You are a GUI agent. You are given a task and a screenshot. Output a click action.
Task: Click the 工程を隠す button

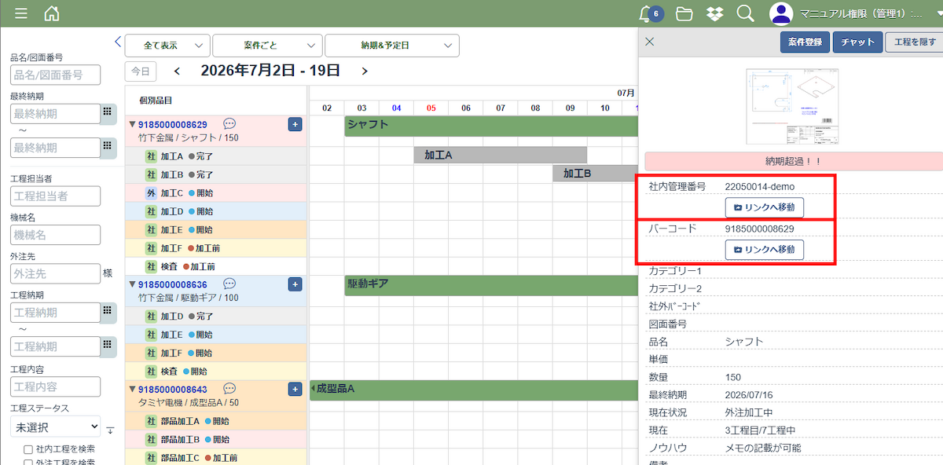[x=915, y=42]
